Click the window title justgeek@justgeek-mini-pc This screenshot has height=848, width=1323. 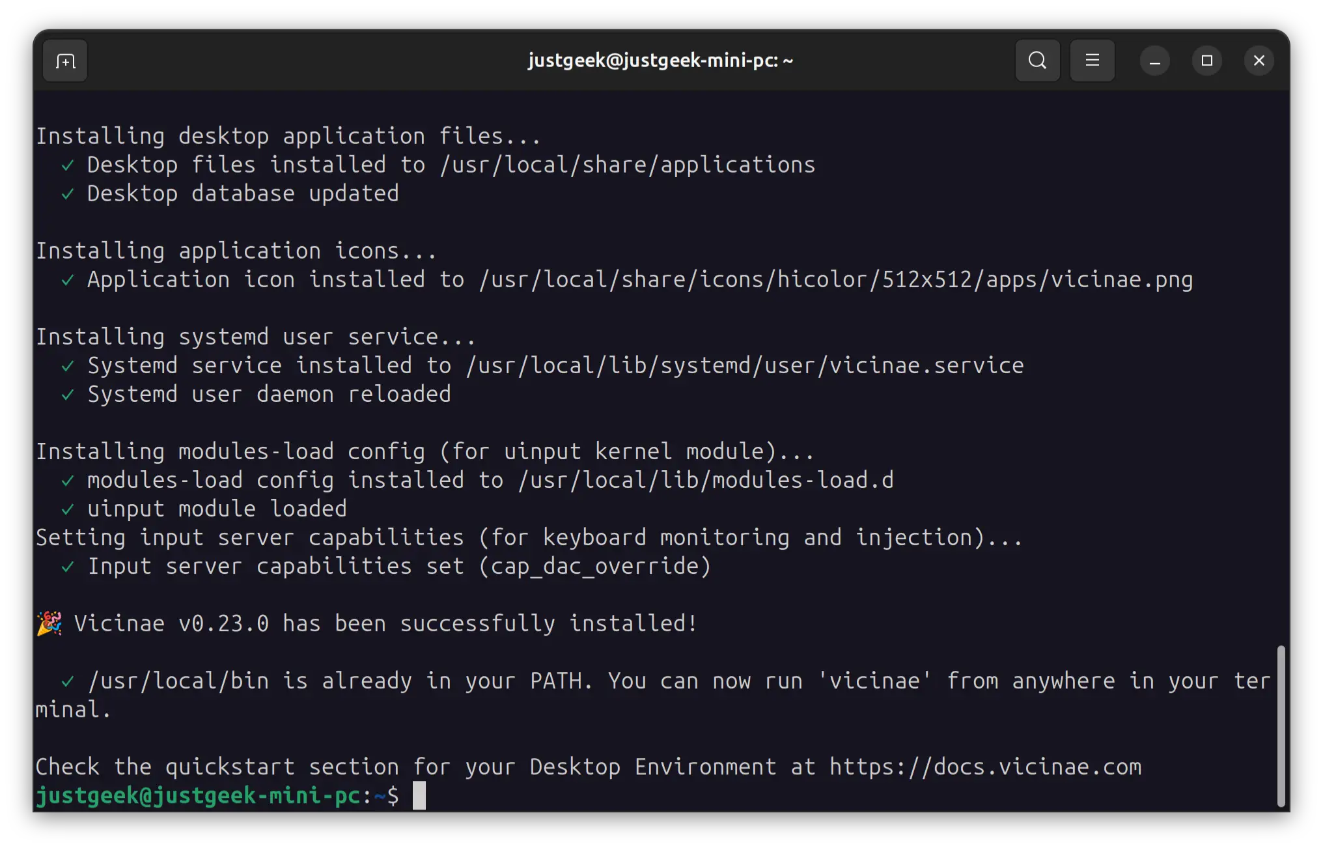point(660,61)
